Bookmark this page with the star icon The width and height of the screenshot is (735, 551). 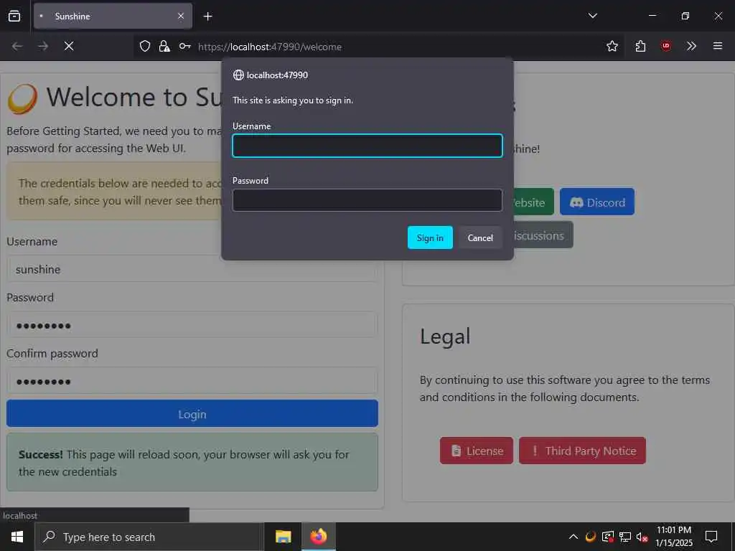(x=612, y=46)
